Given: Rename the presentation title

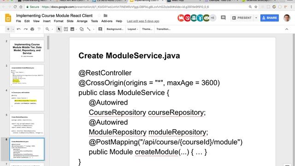Looking at the screenshot, I should (x=54, y=16).
